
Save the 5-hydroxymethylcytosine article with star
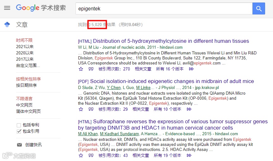[x=81, y=69]
